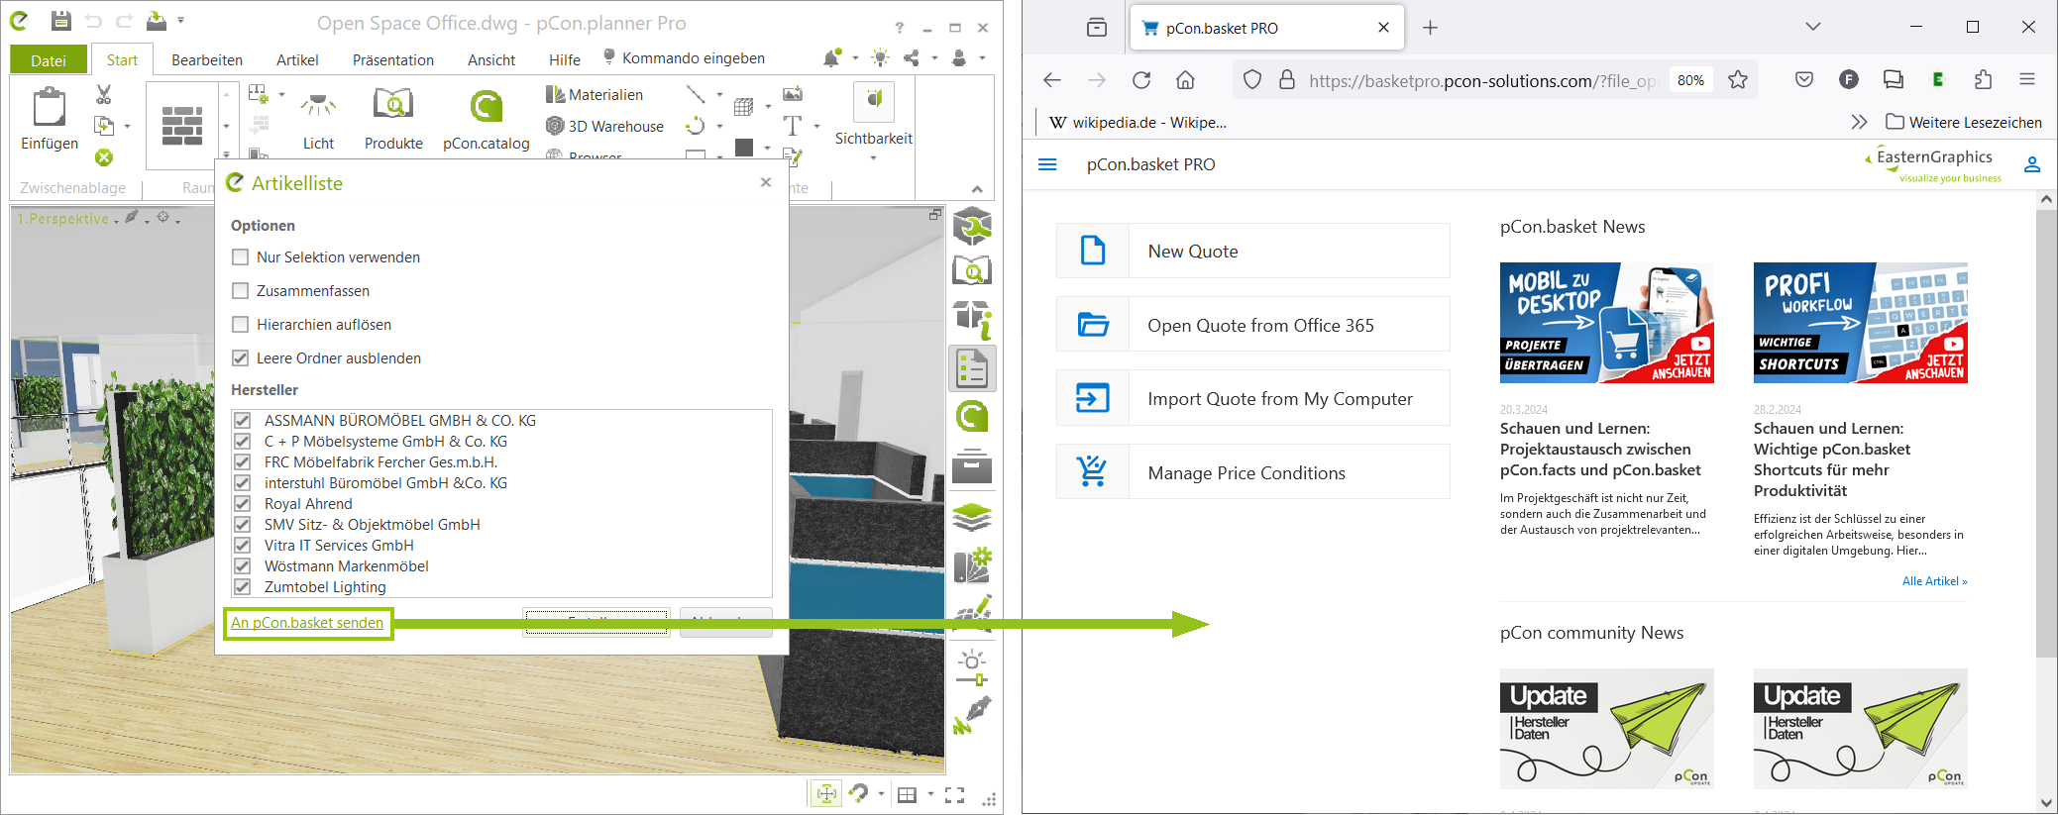Open the Mobil zu Desktop news thumbnail
Image resolution: width=2058 pixels, height=815 pixels.
tap(1606, 323)
